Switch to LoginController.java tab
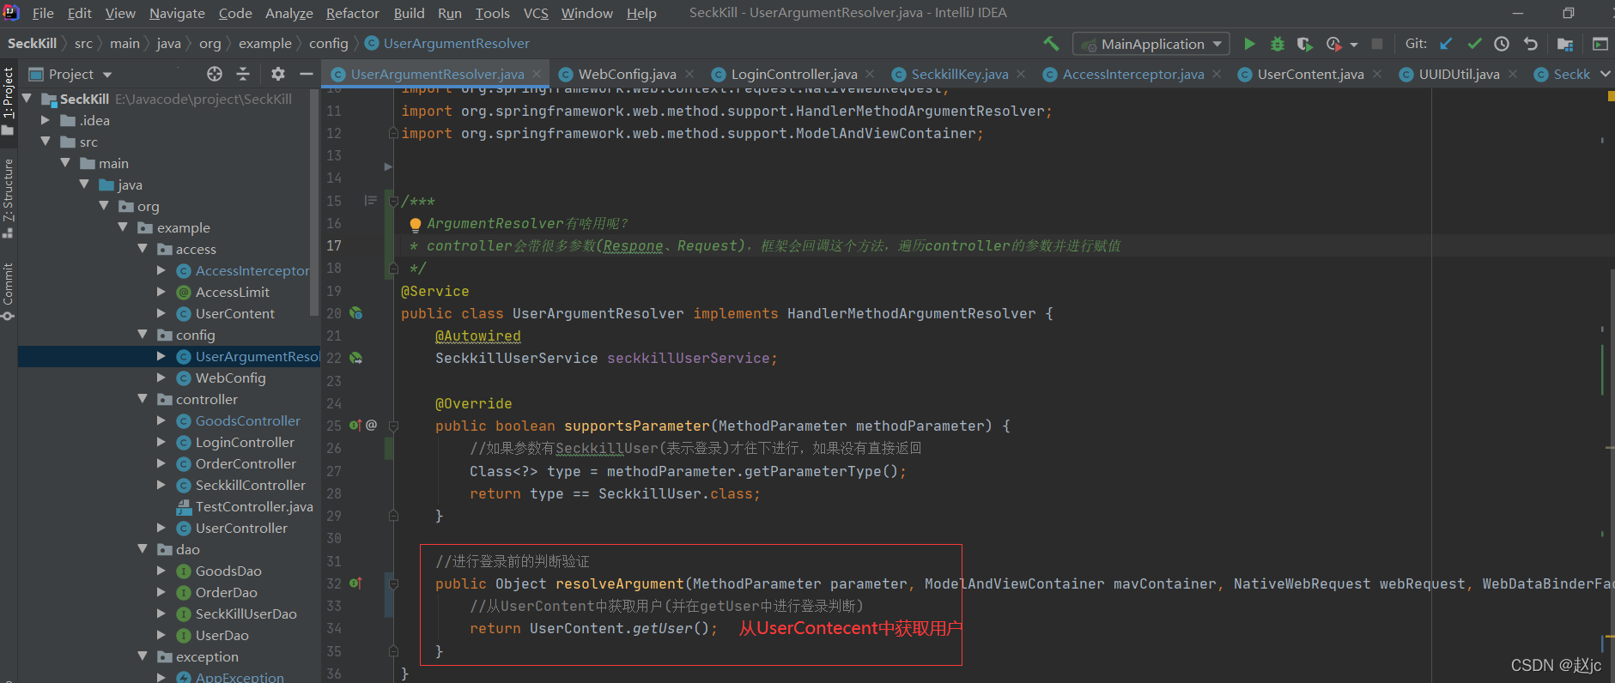Screen dimensions: 1615x683 click(x=793, y=75)
